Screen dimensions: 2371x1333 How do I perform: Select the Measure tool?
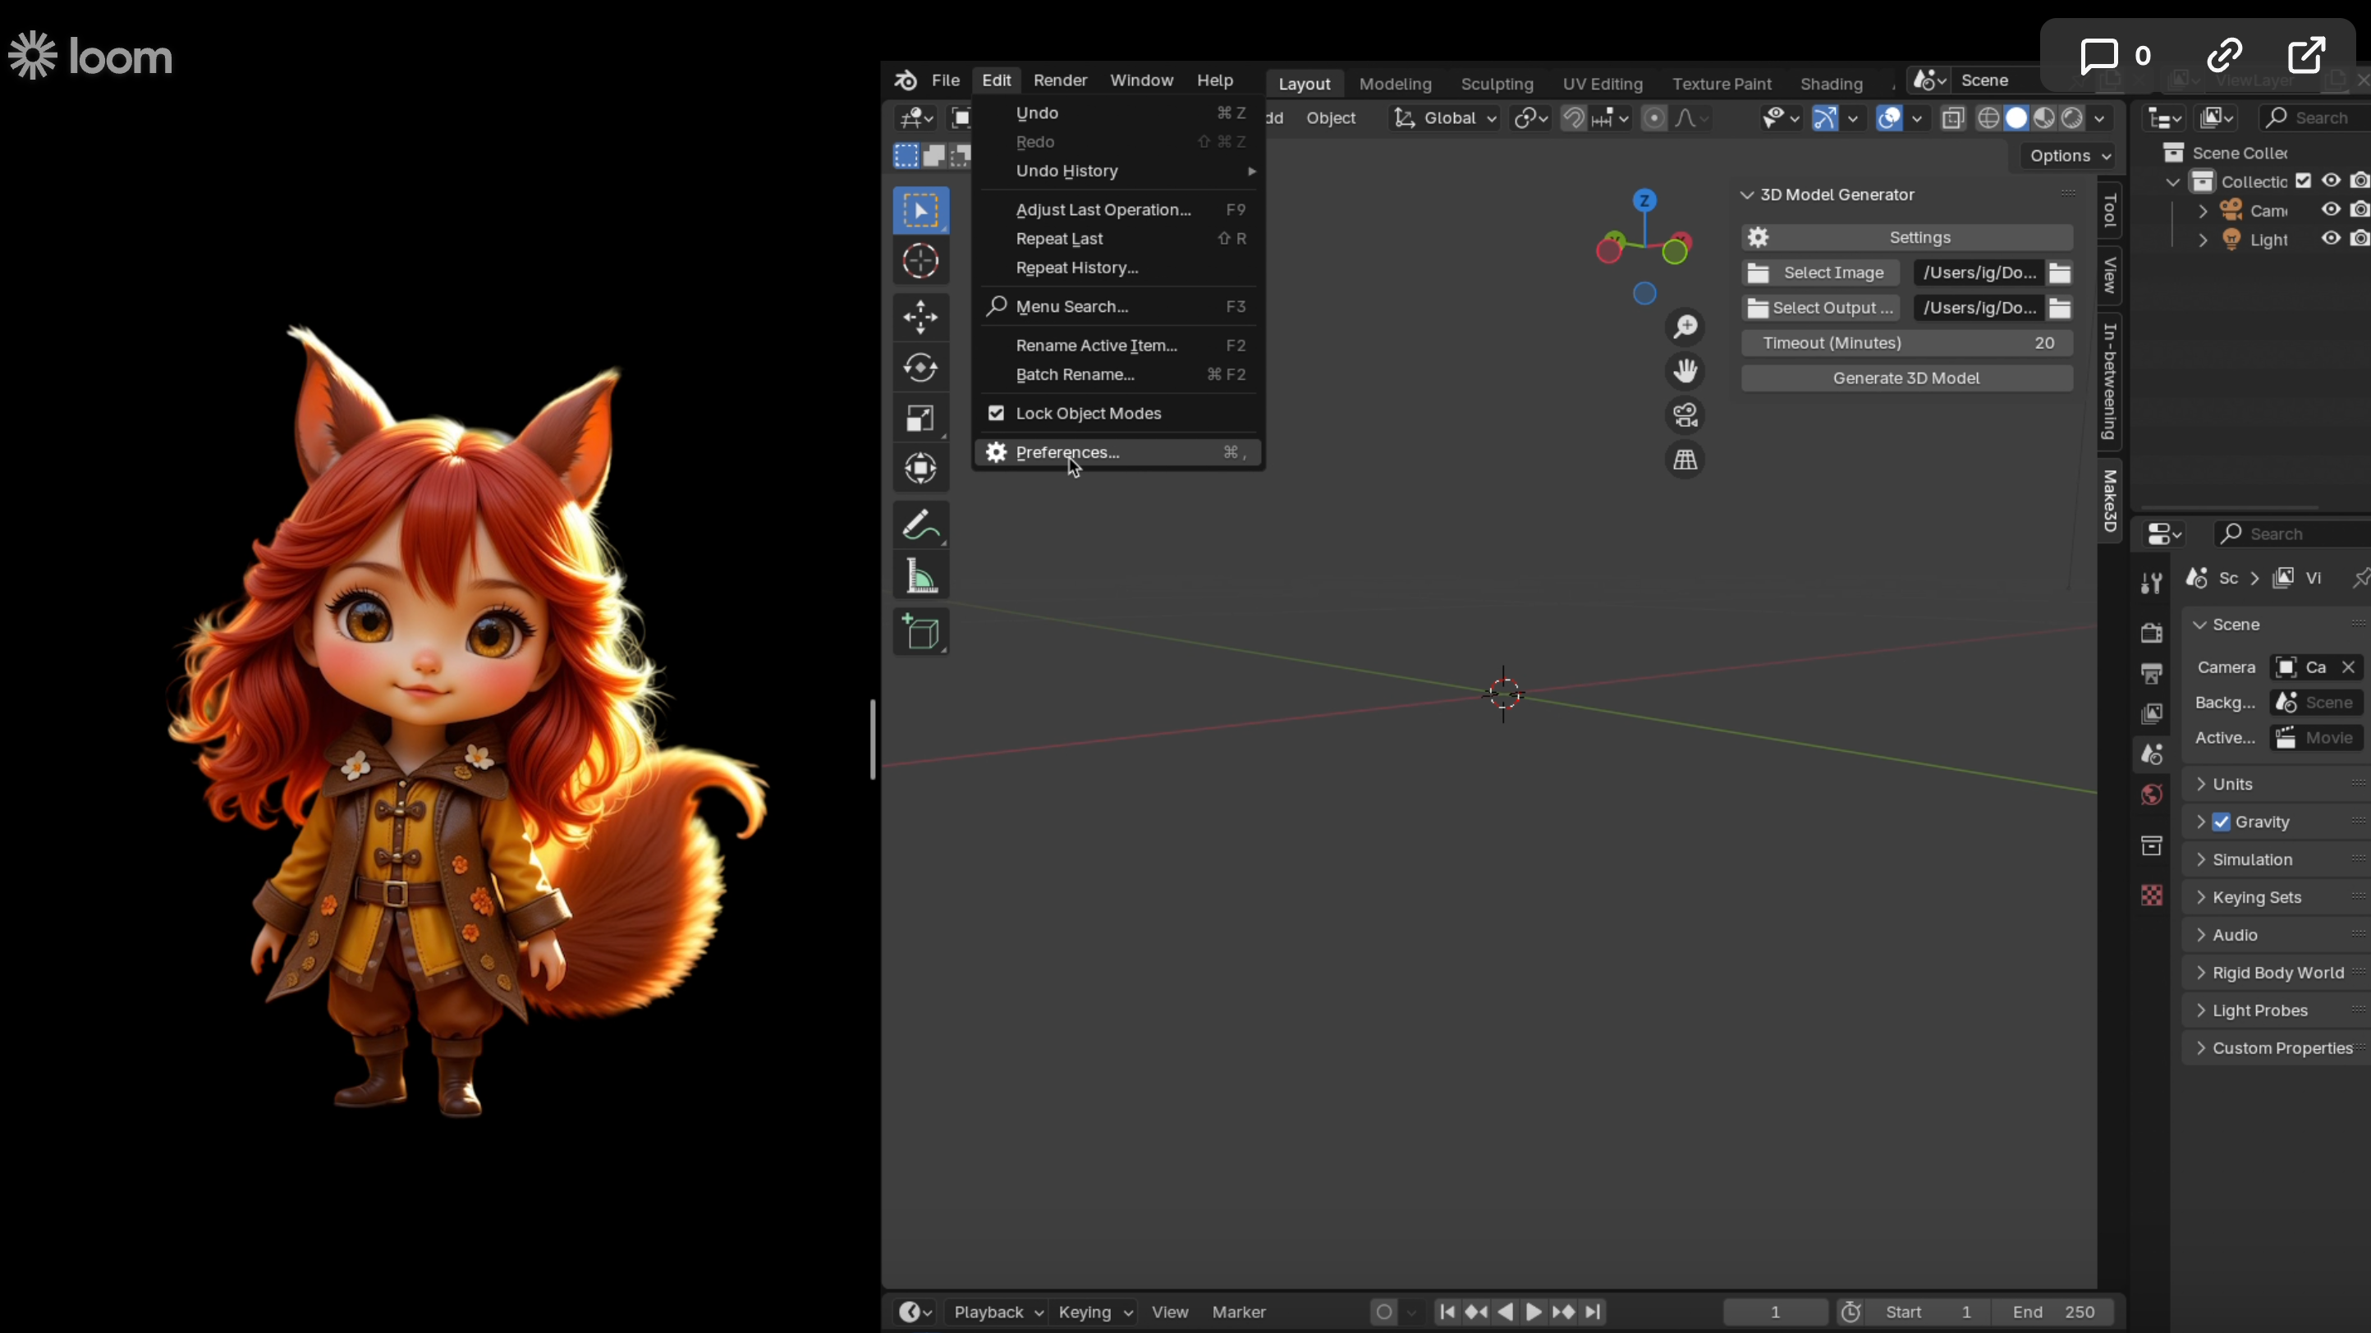920,578
